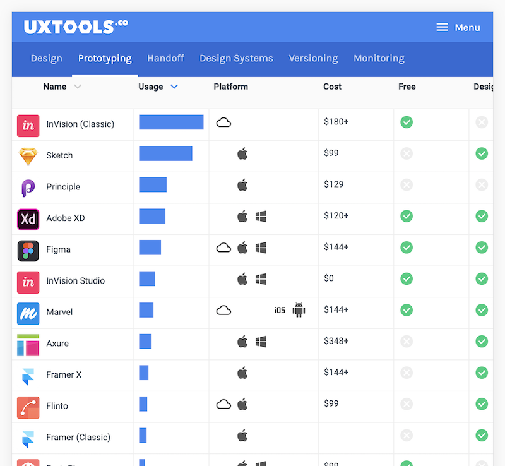The image size is (505, 466).
Task: Open the Axure tool link
Action: [57, 344]
